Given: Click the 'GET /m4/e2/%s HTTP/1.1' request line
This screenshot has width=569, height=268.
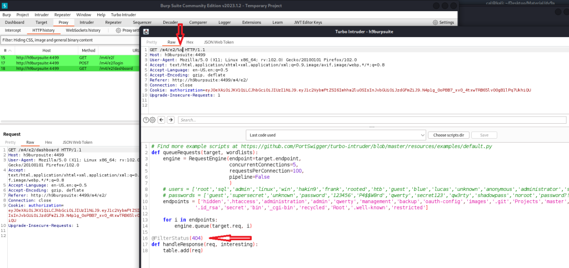Looking at the screenshot, I should (177, 49).
